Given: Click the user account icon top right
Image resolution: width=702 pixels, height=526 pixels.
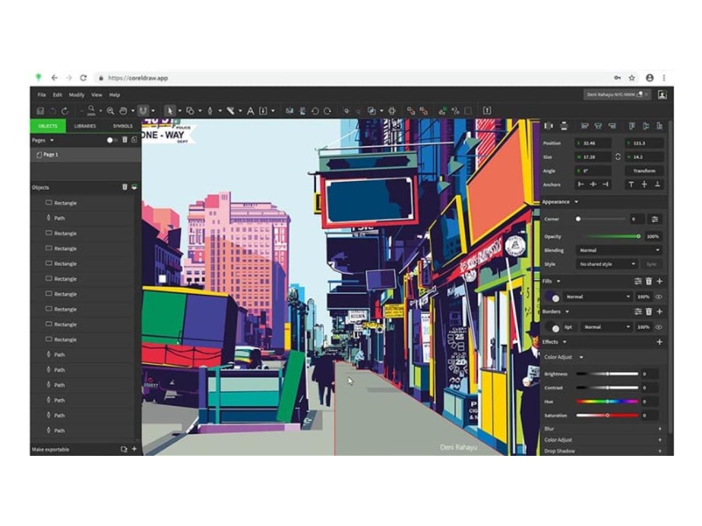Looking at the screenshot, I should (x=662, y=94).
